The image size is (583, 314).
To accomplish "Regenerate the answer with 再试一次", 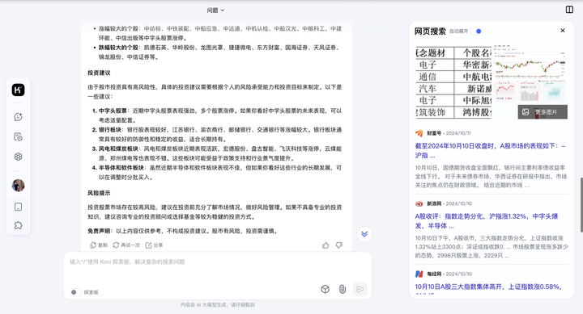I will coord(126,245).
